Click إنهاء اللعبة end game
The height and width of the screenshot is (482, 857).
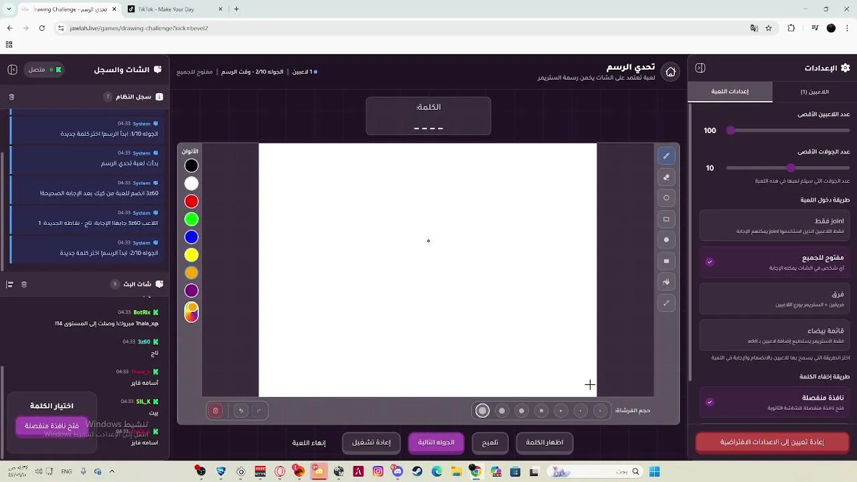click(x=309, y=443)
